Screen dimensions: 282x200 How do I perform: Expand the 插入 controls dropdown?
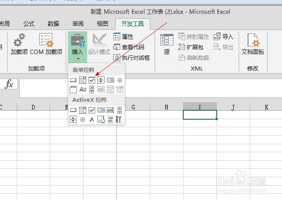(x=77, y=47)
